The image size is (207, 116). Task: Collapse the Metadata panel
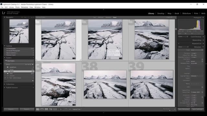pyautogui.click(x=203, y=47)
